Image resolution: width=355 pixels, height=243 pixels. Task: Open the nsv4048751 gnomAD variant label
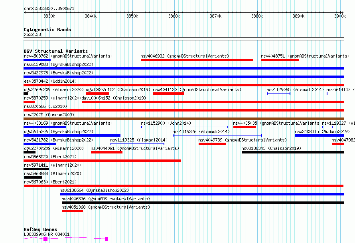click(305, 56)
